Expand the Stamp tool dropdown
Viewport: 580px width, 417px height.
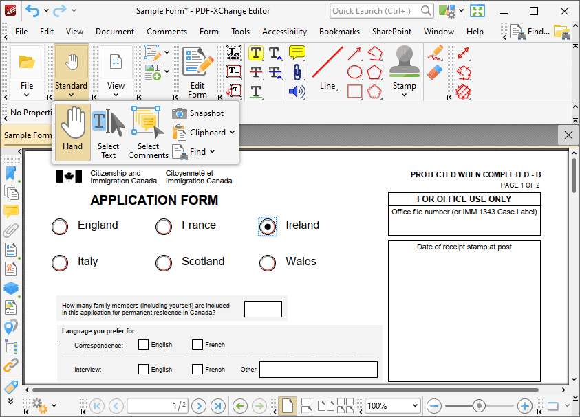[404, 95]
